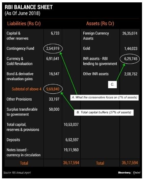Viewport: 143px width, 179px height.
Task: Click 'INR assets - RBI lending to government'
Action: click(x=100, y=61)
